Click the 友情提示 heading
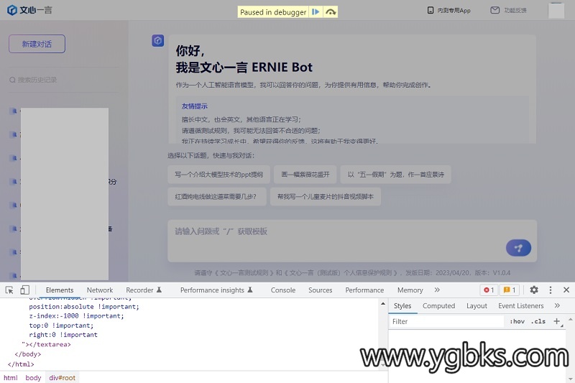The width and height of the screenshot is (575, 383). pos(195,106)
